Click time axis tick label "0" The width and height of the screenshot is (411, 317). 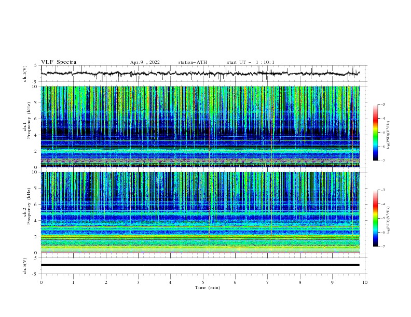tap(41, 282)
